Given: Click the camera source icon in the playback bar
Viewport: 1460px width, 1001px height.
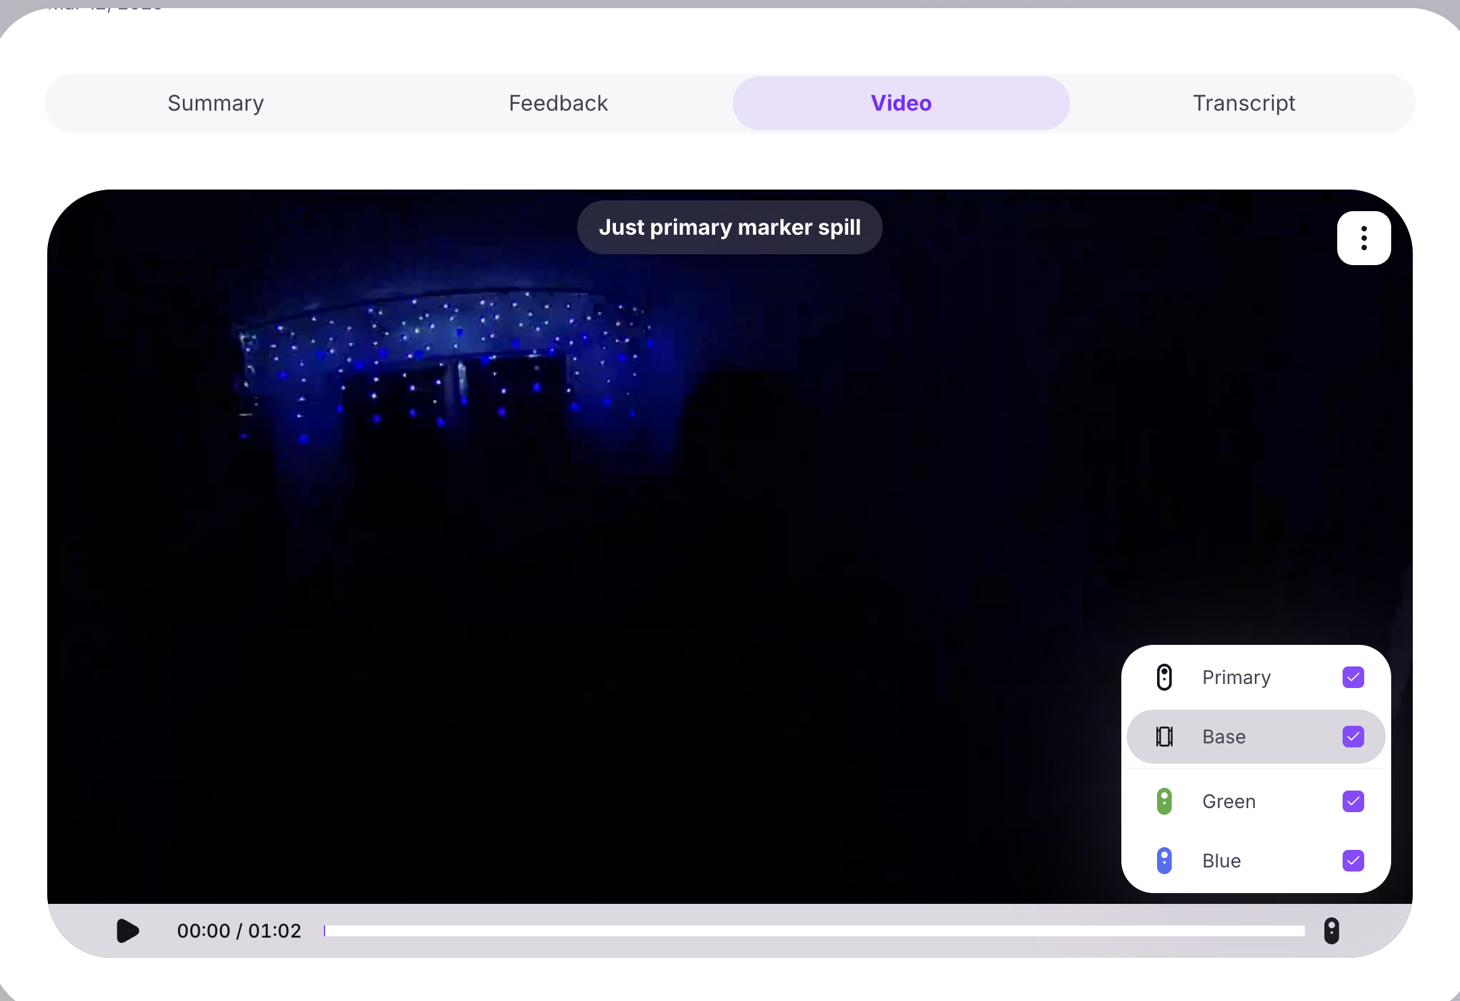Looking at the screenshot, I should pyautogui.click(x=1331, y=931).
